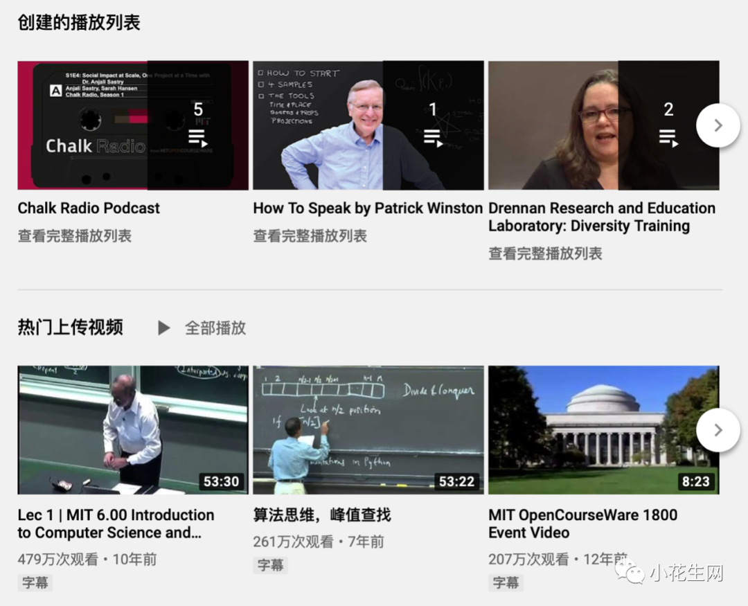Viewport: 748px width, 606px height.
Task: Open the How To Speak playlist thumbnail
Action: 368,125
